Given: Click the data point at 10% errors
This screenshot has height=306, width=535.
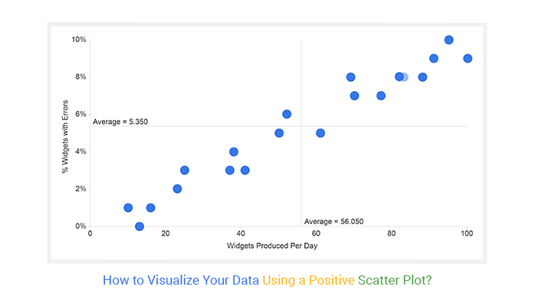Looking at the screenshot, I should click(x=448, y=41).
